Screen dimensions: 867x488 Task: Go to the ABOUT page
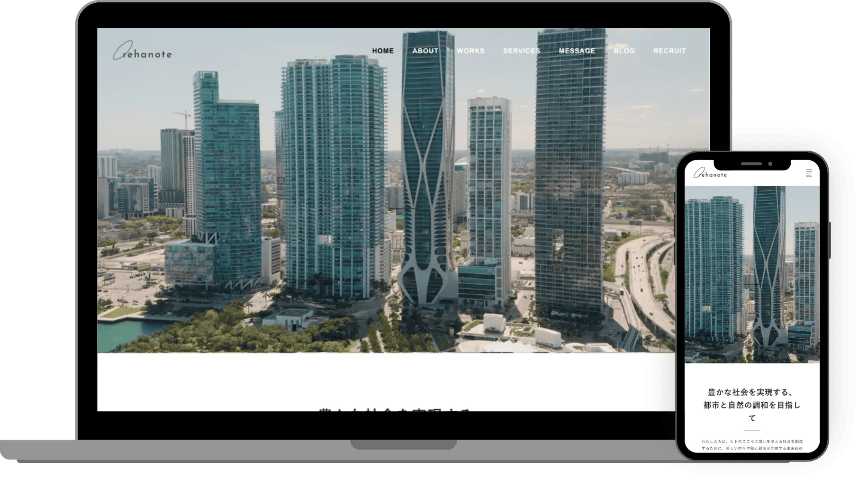(x=425, y=51)
